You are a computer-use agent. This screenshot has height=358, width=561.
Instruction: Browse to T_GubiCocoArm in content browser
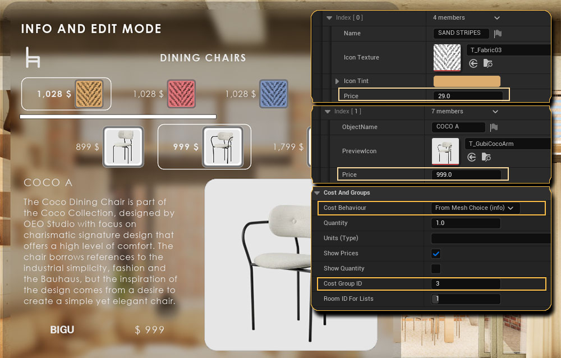point(487,157)
